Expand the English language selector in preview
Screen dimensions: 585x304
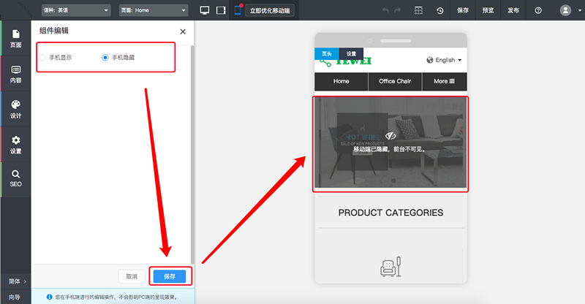[x=444, y=60]
